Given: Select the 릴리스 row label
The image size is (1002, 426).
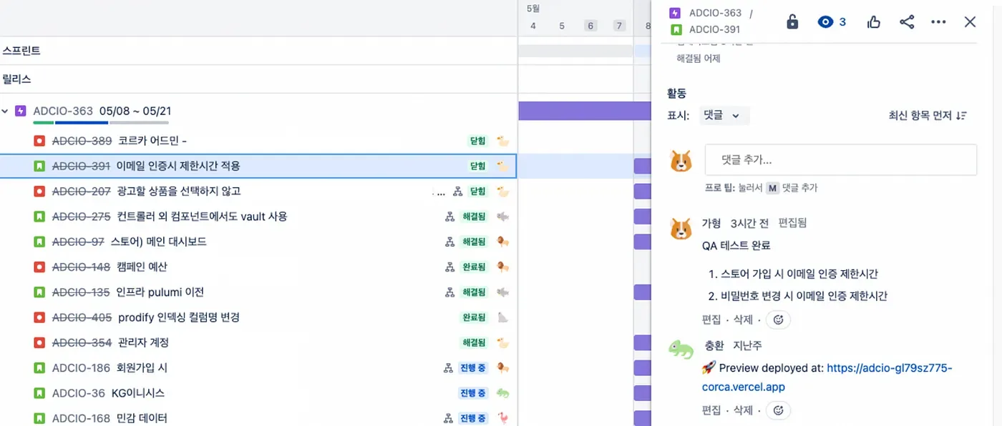Looking at the screenshot, I should click(17, 79).
